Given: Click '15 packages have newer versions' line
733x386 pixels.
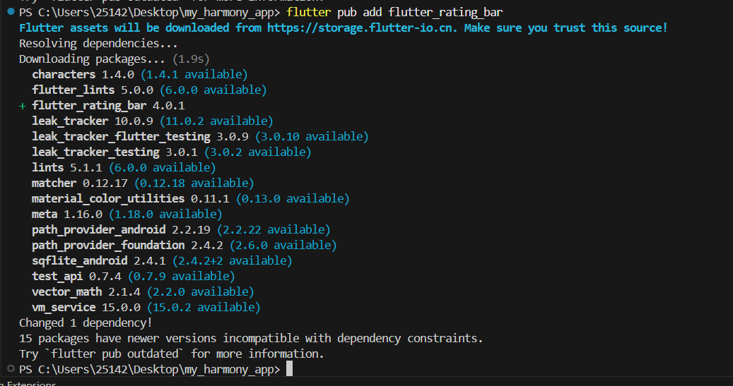Looking at the screenshot, I should 251,339.
